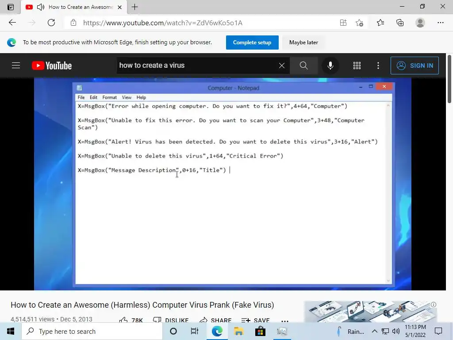The height and width of the screenshot is (340, 453).
Task: Share the video
Action: coord(215,320)
